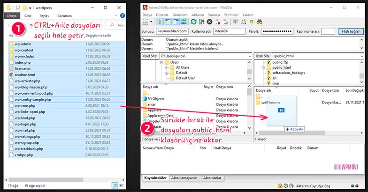
Task: Open the Site Manager dropdown arrow
Action: tap(151, 22)
